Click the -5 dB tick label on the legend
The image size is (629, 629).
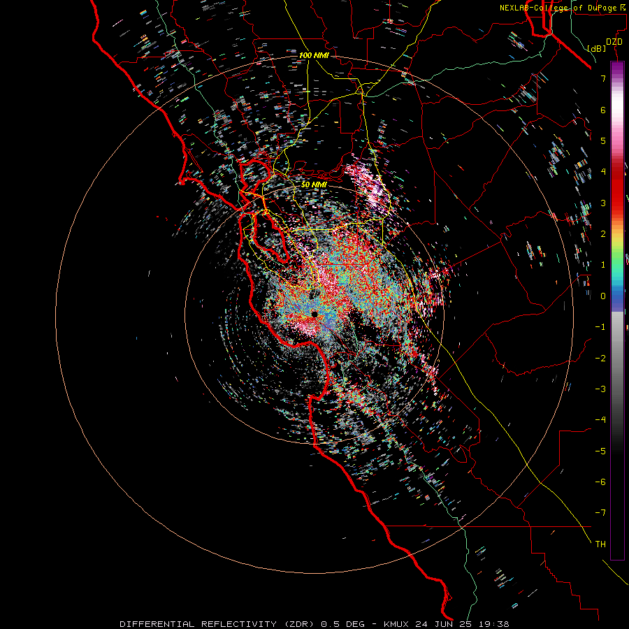pos(600,451)
